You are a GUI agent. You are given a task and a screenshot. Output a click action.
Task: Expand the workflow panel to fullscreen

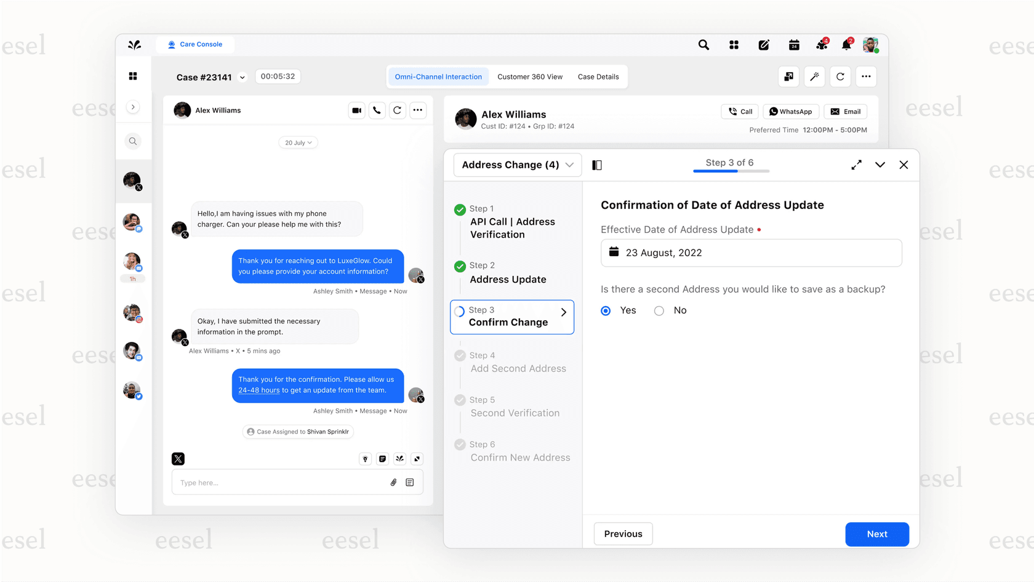pos(856,164)
